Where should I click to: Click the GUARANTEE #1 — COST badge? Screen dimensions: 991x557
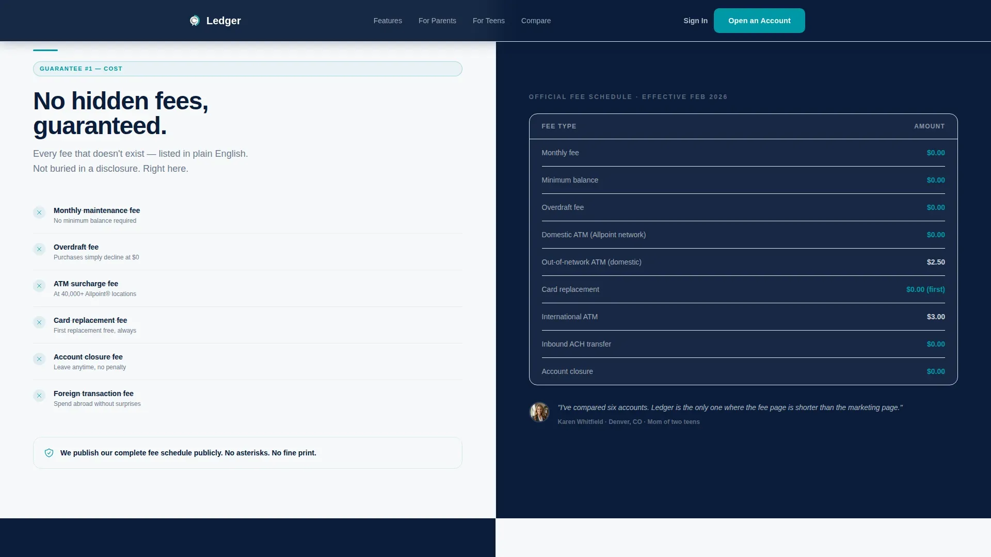[x=248, y=69]
